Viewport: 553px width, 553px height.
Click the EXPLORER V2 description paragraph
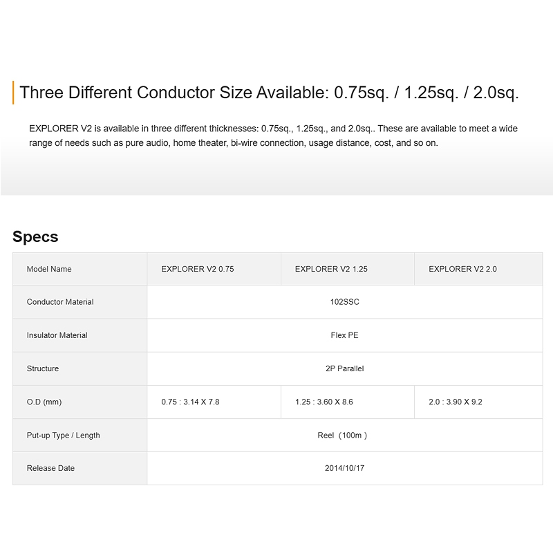pyautogui.click(x=273, y=135)
